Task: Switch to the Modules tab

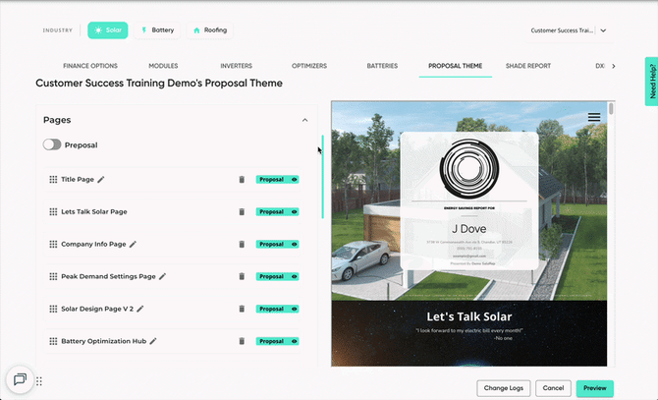Action: click(163, 66)
